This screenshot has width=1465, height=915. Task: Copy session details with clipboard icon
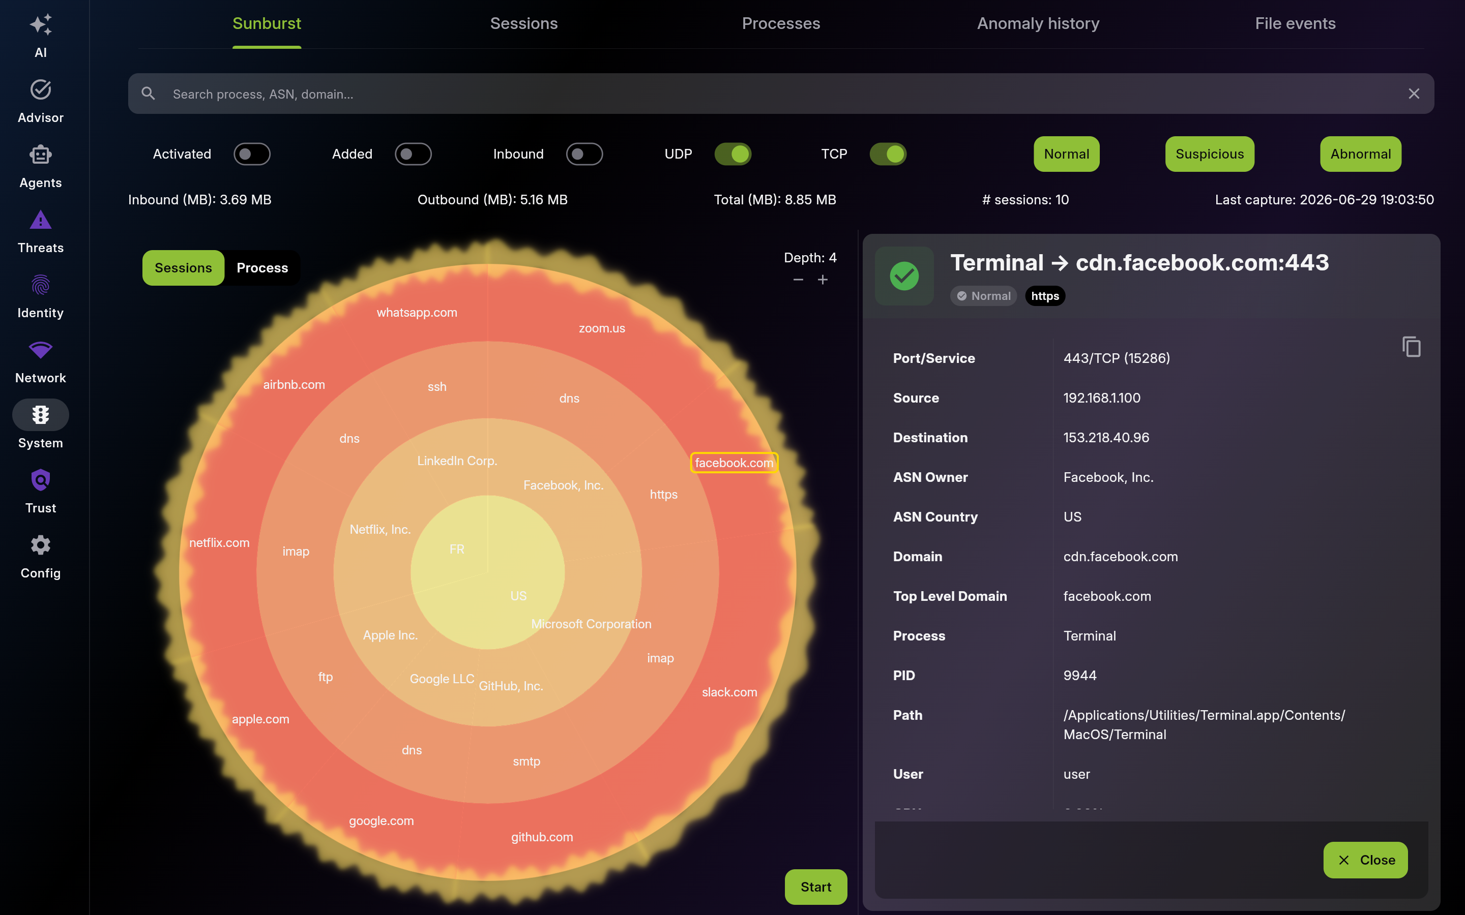1411,347
